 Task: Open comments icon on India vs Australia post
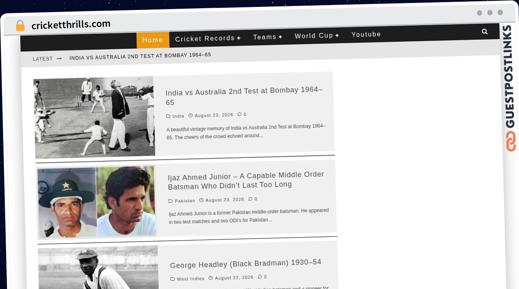pyautogui.click(x=240, y=115)
